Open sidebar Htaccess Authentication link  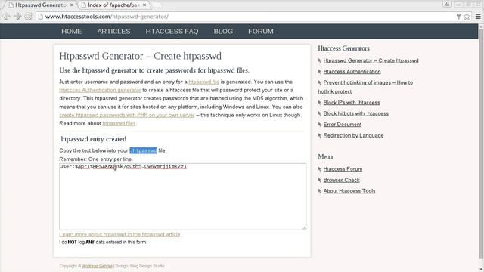[x=352, y=72]
